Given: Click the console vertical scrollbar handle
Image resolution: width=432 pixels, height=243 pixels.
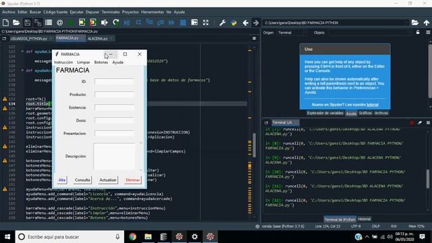Looking at the screenshot, I should pyautogui.click(x=428, y=179).
